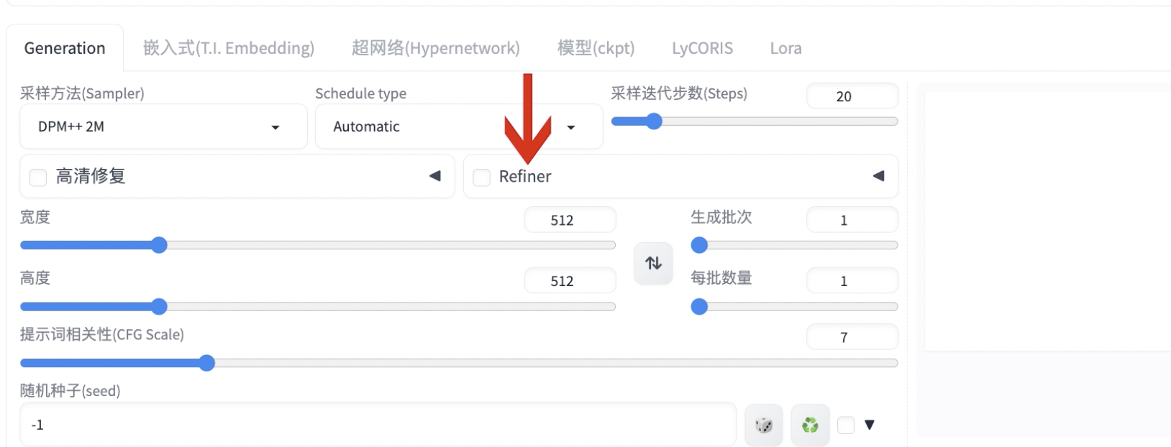1171x447 pixels.
Task: Click the dice random seed icon
Action: [764, 425]
